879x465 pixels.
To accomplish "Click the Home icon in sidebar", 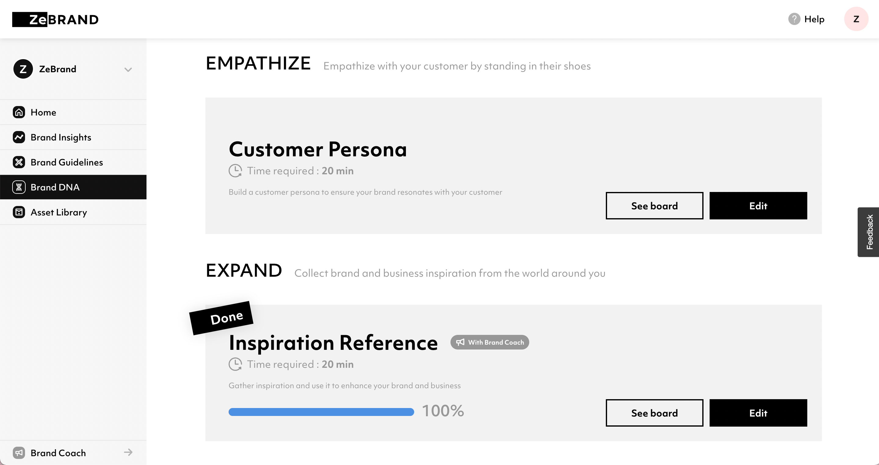I will 19,112.
